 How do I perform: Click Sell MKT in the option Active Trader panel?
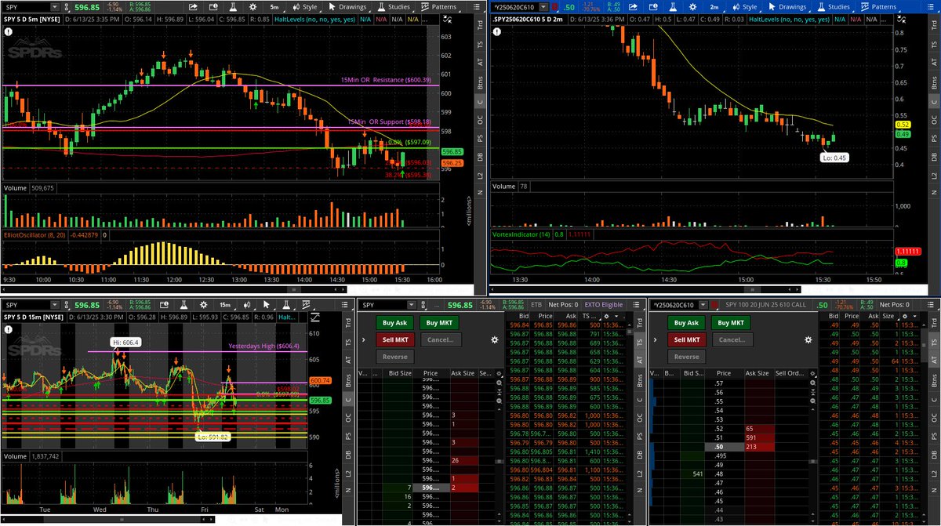click(687, 339)
